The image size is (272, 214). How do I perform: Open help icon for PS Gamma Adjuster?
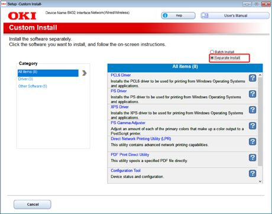click(x=252, y=126)
